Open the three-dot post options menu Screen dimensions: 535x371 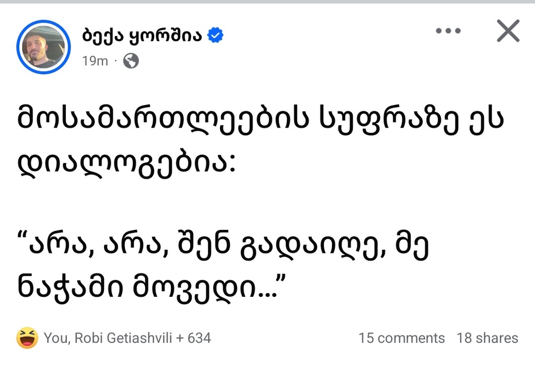pos(448,31)
